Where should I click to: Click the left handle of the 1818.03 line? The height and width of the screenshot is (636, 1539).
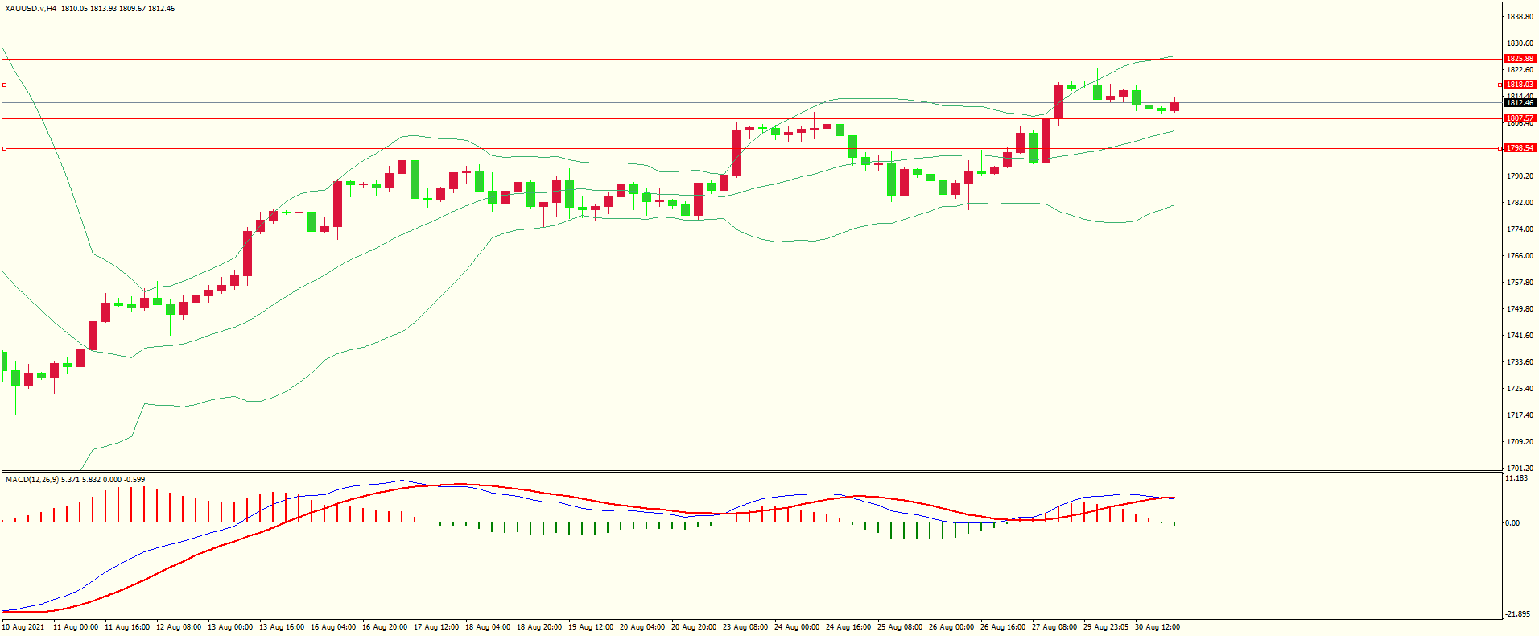(x=4, y=85)
